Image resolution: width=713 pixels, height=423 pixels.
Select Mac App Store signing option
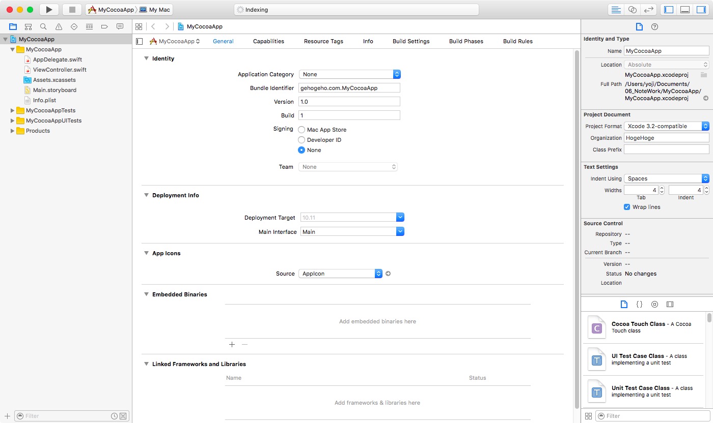pos(301,130)
